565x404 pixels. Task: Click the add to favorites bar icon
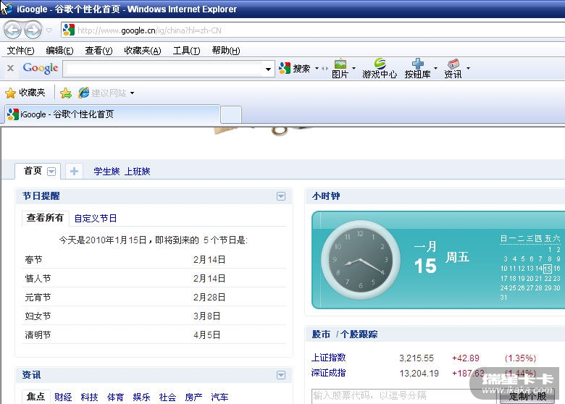[x=66, y=93]
